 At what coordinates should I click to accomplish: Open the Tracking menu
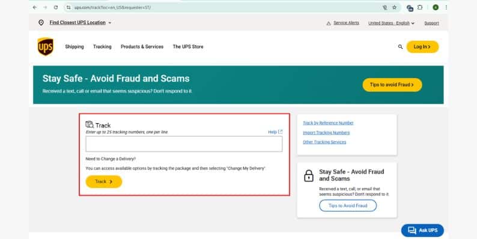tap(102, 46)
